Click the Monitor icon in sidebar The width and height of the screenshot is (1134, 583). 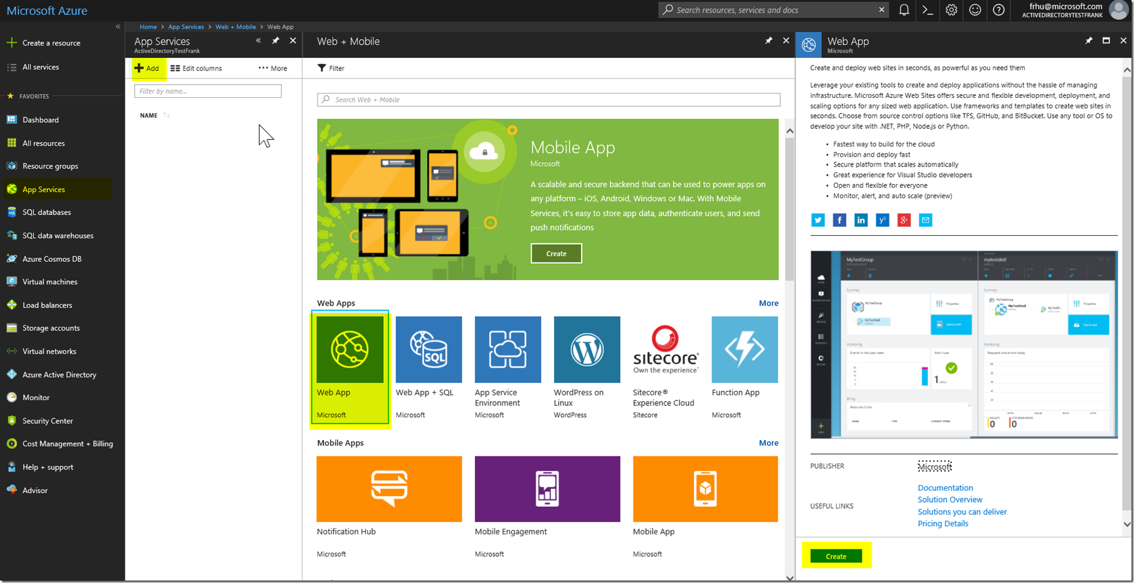point(11,397)
